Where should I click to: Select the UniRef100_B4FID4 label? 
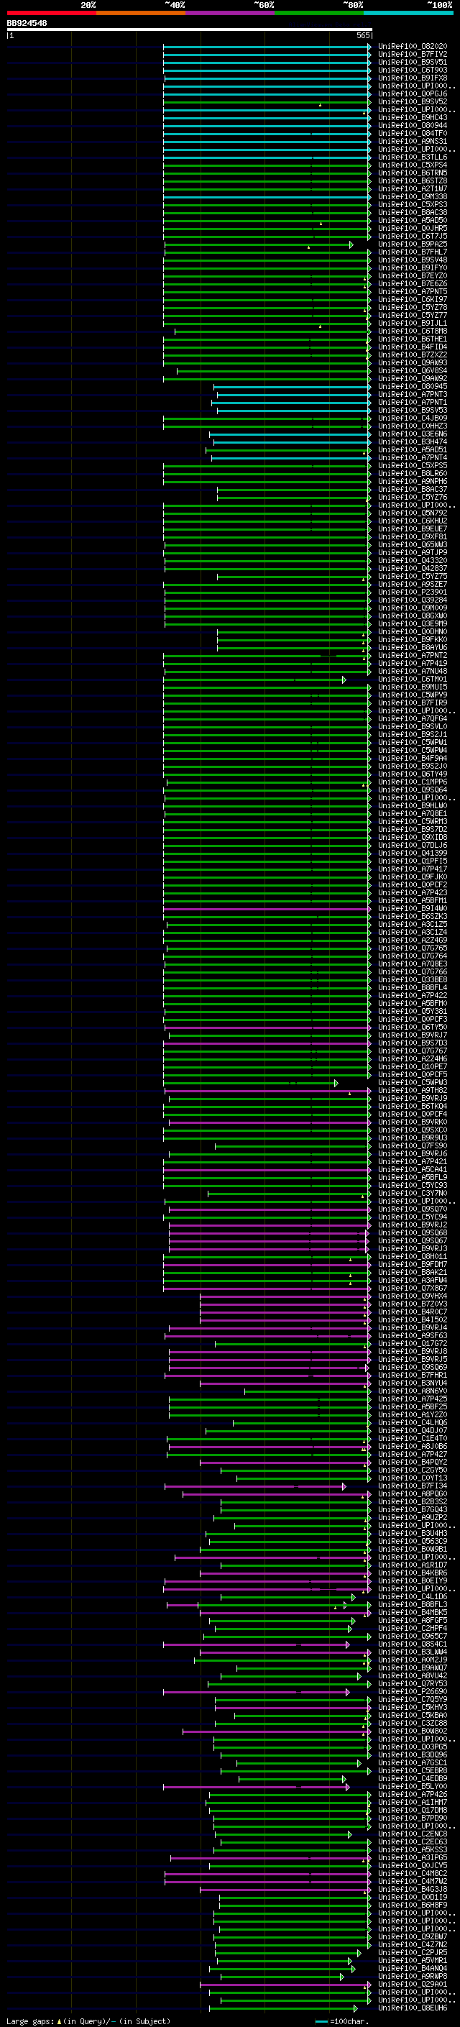click(x=413, y=347)
